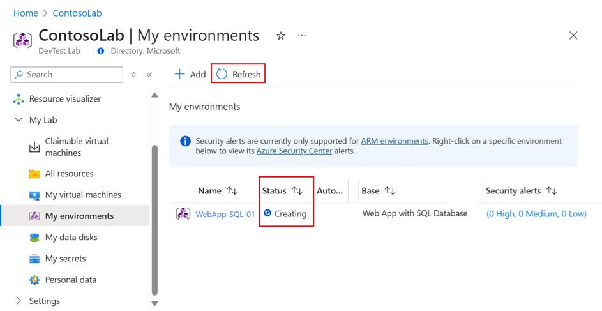Open the more options ellipsis menu
Viewport: 602px width, 311px height.
pyautogui.click(x=302, y=36)
